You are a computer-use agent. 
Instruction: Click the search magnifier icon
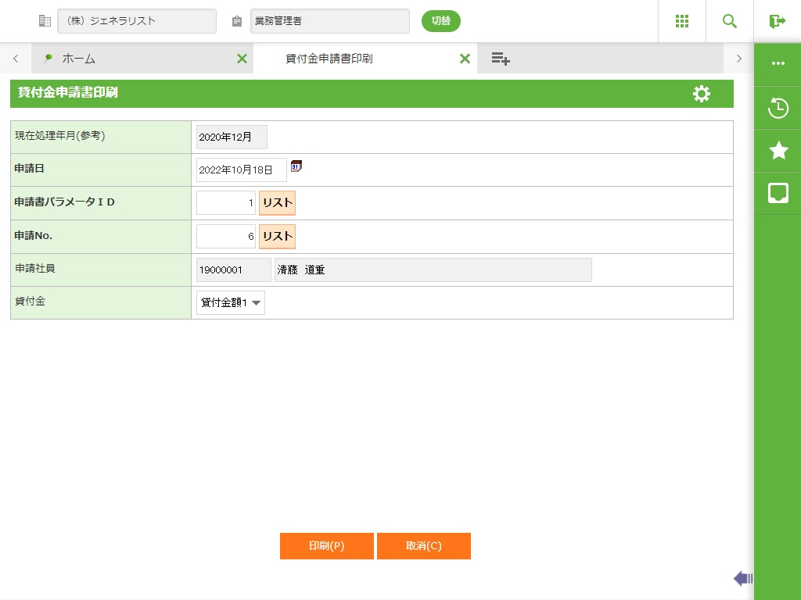[730, 21]
